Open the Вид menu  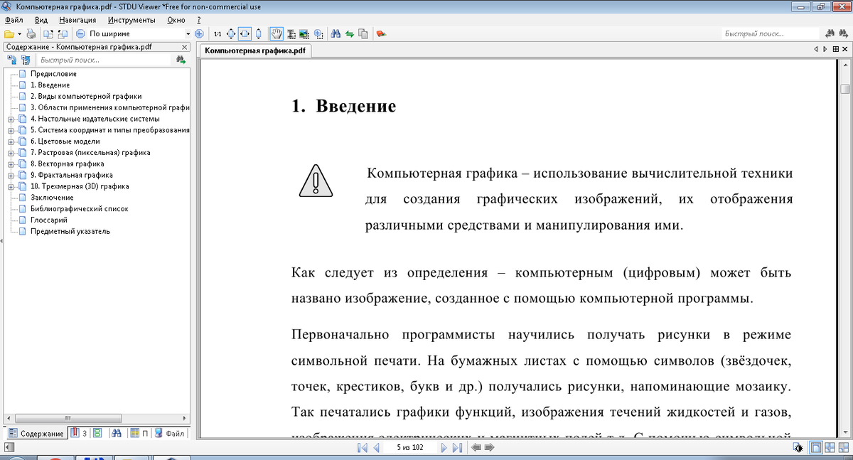[x=41, y=21]
